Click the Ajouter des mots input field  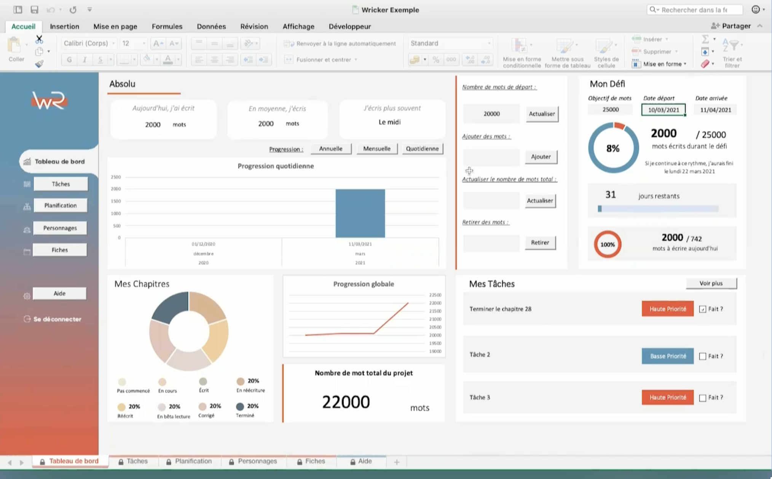(x=491, y=157)
